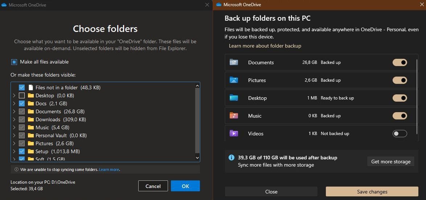Click the yellow Personal Vault folder icon
Screen dimensions: 426x200
[x=31, y=135]
